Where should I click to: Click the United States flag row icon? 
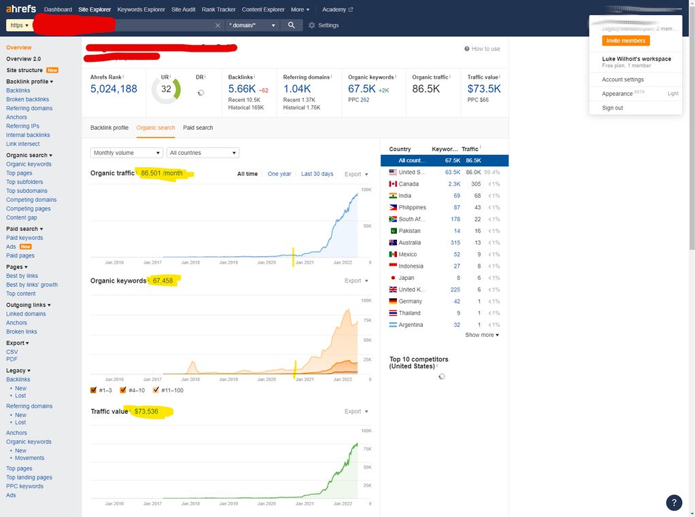(x=393, y=172)
